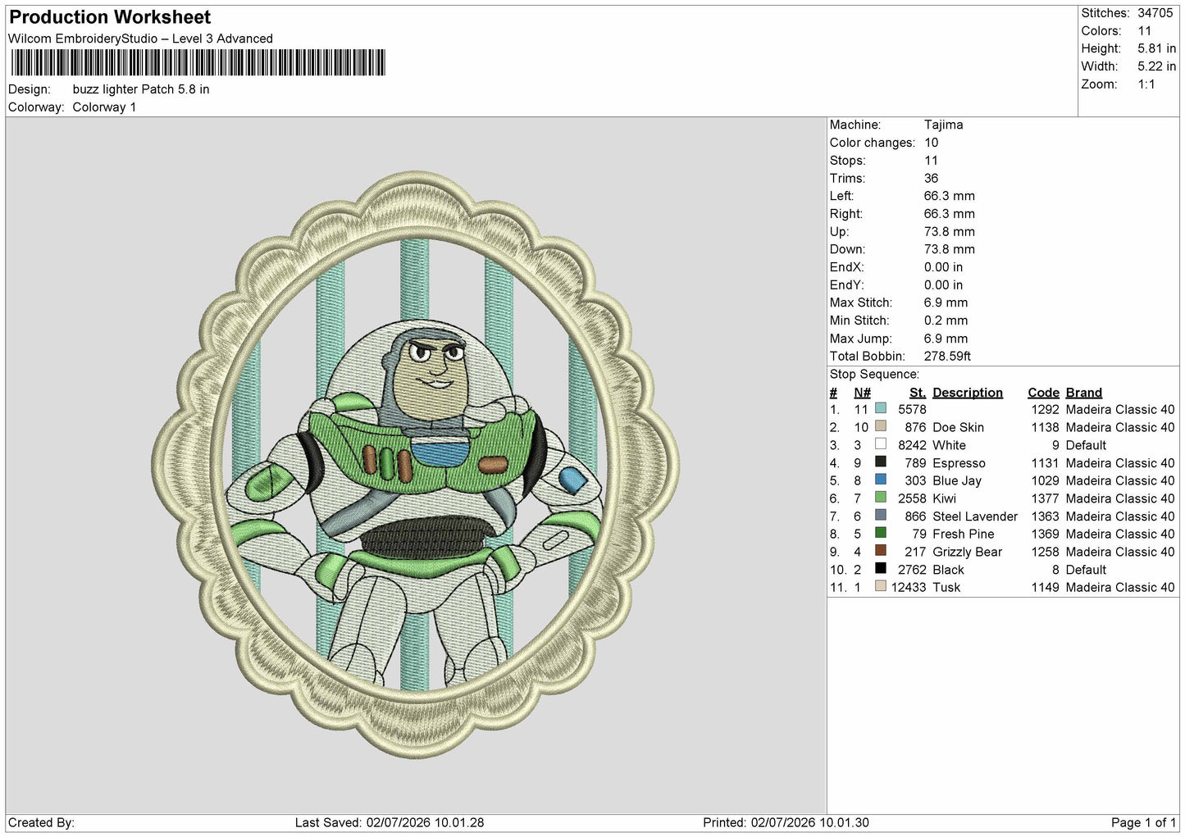Click the 'Page 1 of 1' indicator
The image size is (1185, 837).
click(1143, 822)
